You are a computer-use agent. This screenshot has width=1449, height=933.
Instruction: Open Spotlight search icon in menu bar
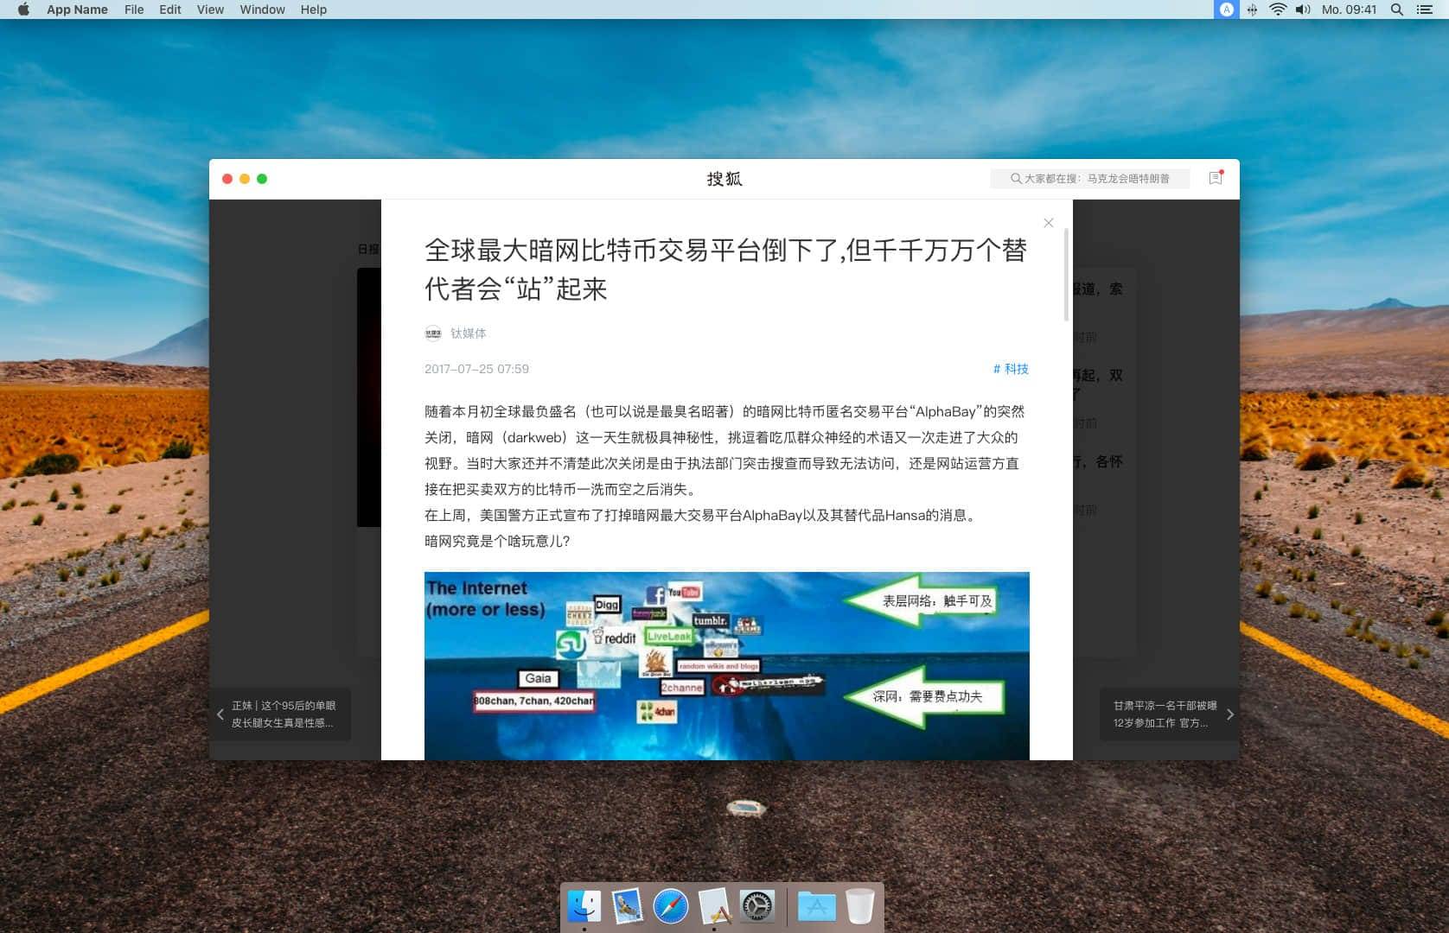tap(1396, 10)
